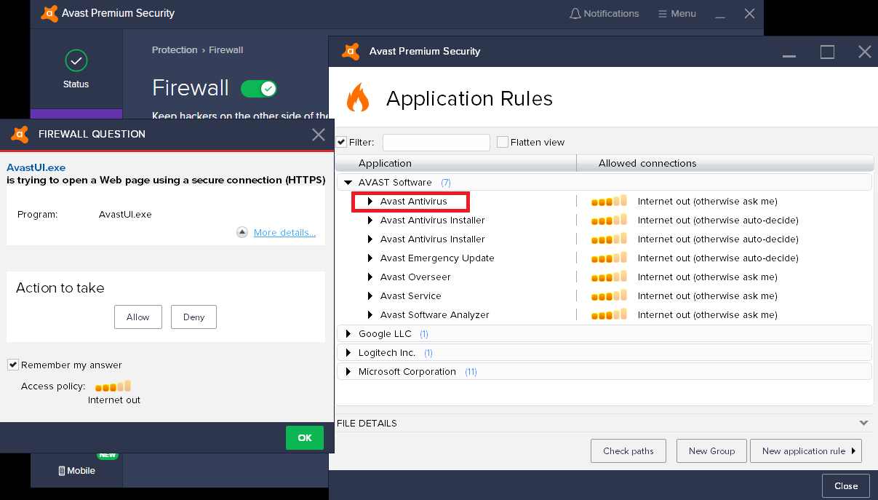The width and height of the screenshot is (878, 500).
Task: Minimize the main Avast Premium Security window
Action: [x=720, y=17]
